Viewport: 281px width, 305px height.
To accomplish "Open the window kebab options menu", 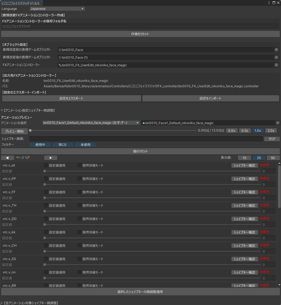I will click(269, 3).
